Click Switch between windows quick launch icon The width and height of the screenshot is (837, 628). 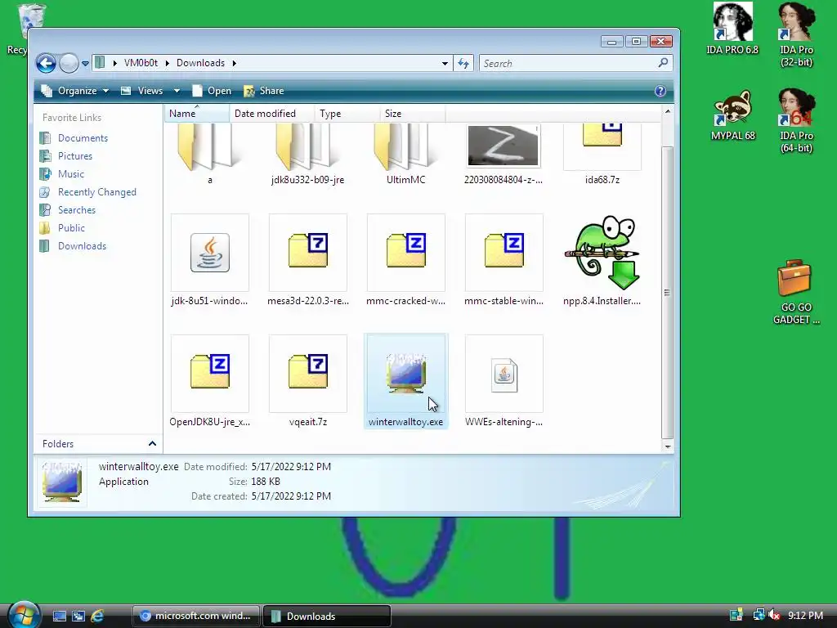tap(78, 616)
